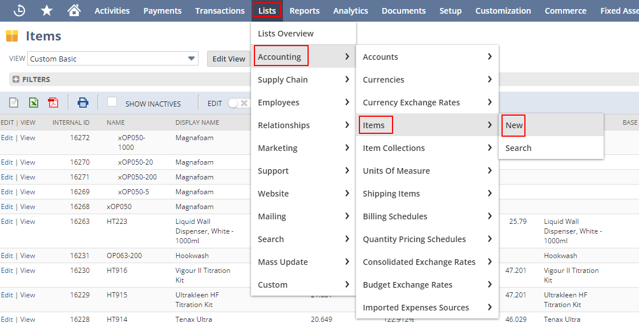Open the Shortcuts star icon
The width and height of the screenshot is (639, 323).
47,10
